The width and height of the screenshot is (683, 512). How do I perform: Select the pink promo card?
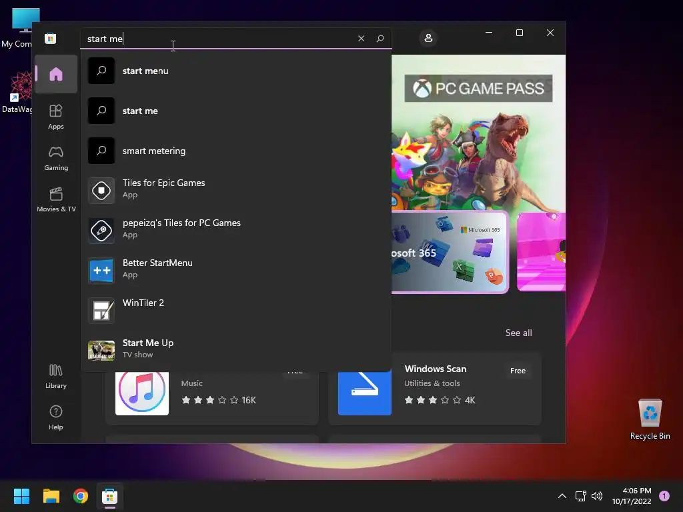(542, 251)
